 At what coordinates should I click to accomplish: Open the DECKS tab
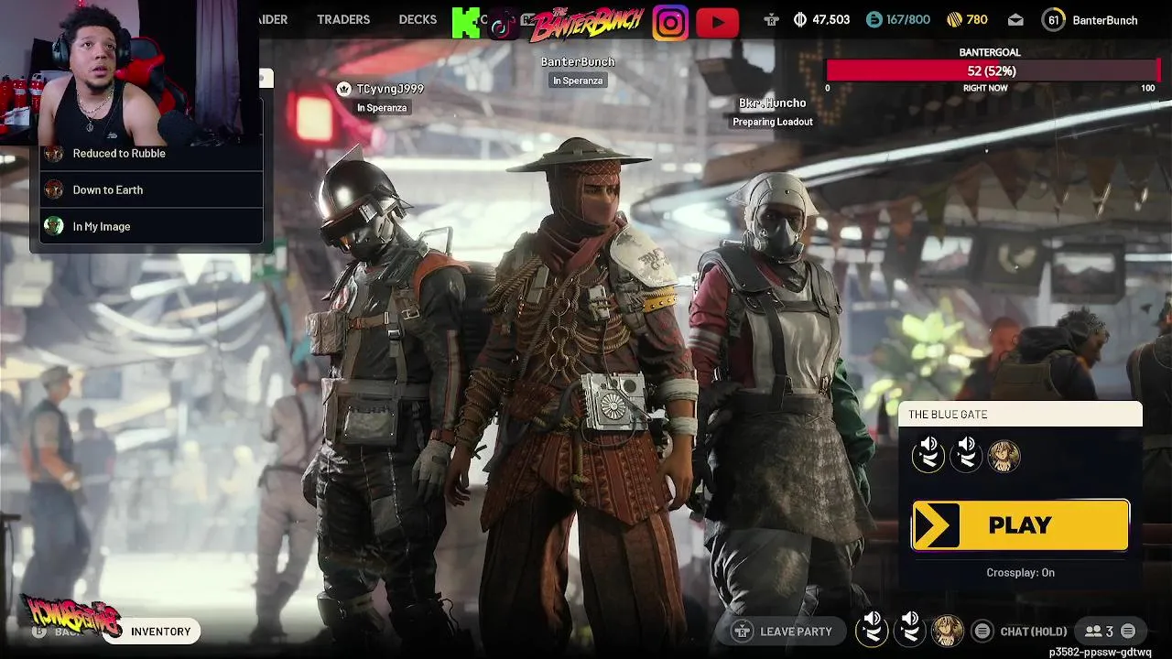pos(418,19)
